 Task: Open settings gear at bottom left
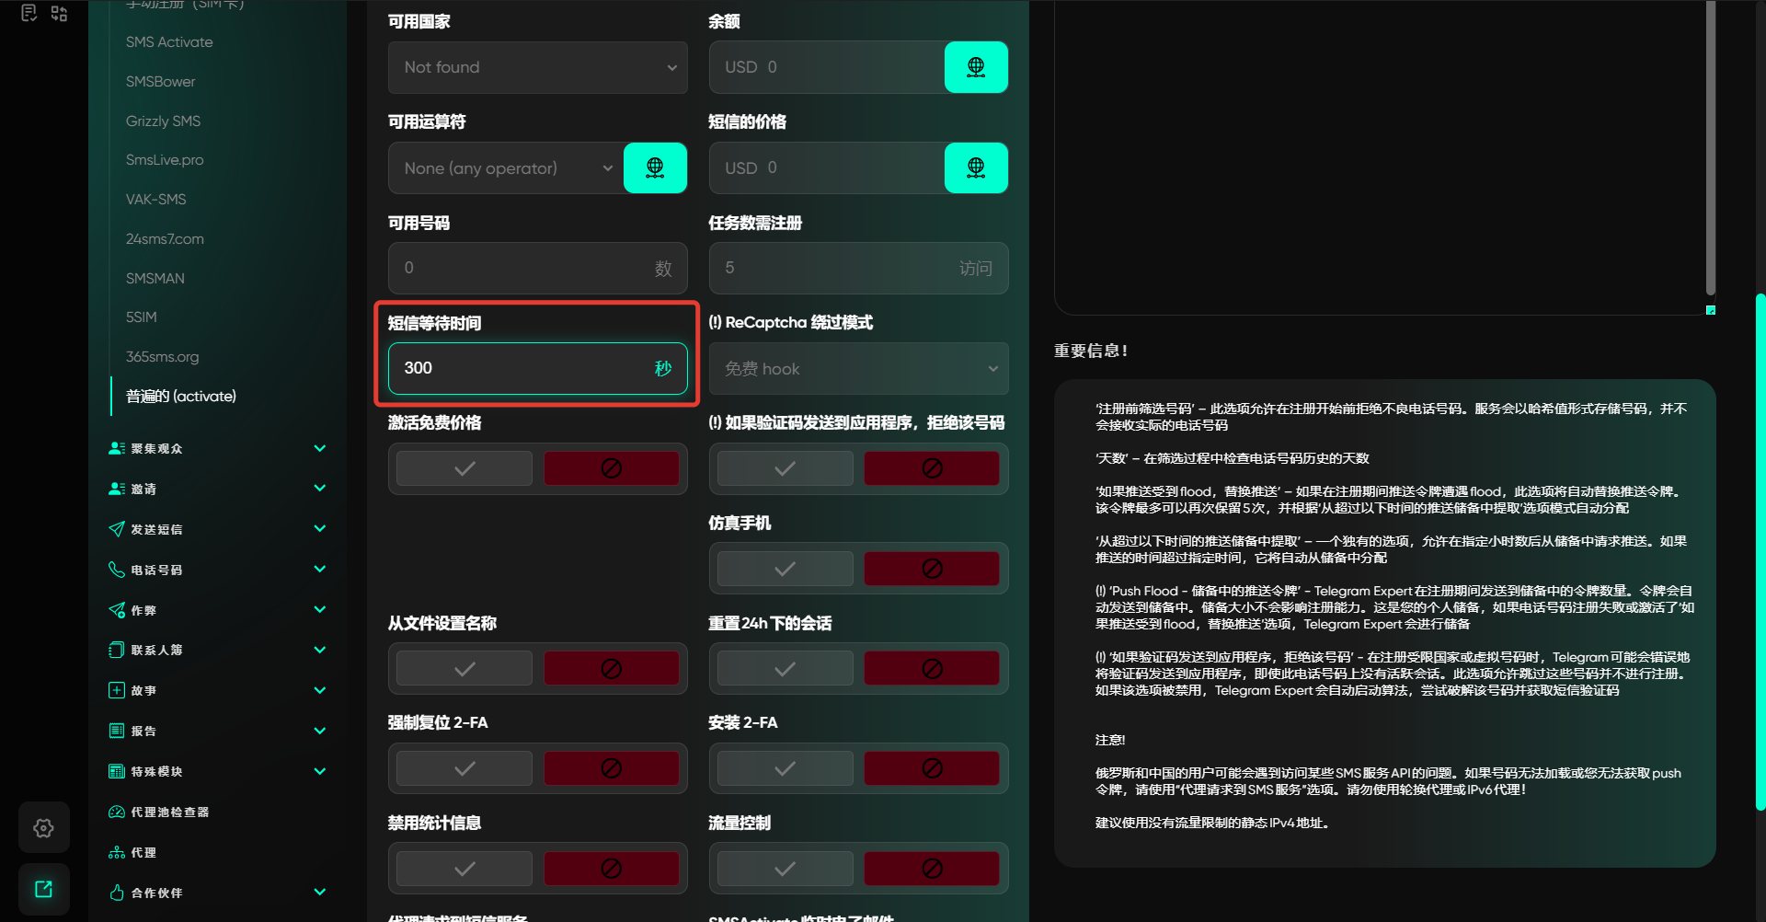(43, 828)
